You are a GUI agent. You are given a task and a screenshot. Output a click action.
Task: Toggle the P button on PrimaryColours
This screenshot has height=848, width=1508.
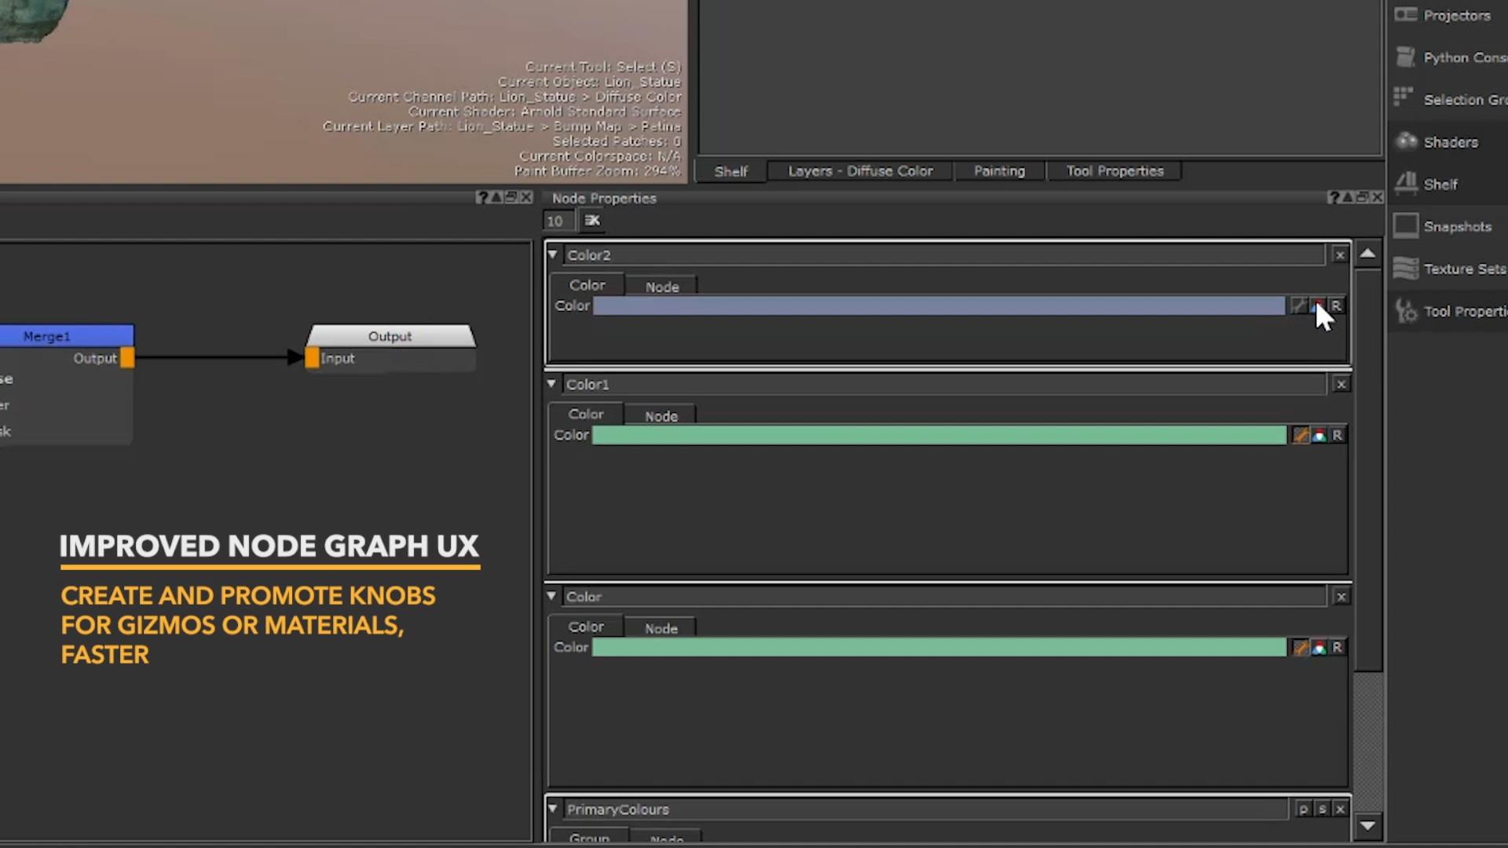tap(1304, 810)
